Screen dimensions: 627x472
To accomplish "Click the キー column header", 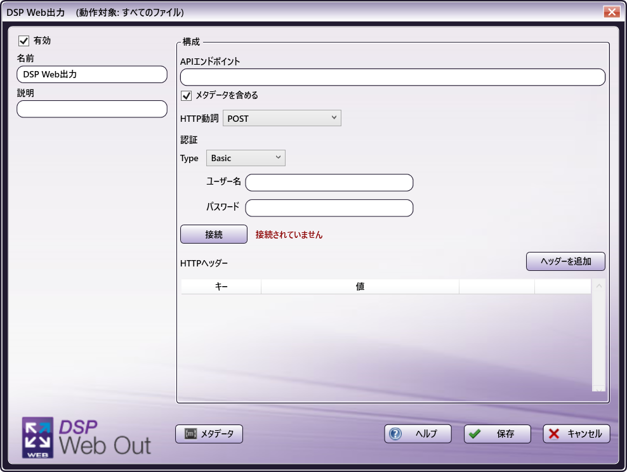I will coord(221,287).
